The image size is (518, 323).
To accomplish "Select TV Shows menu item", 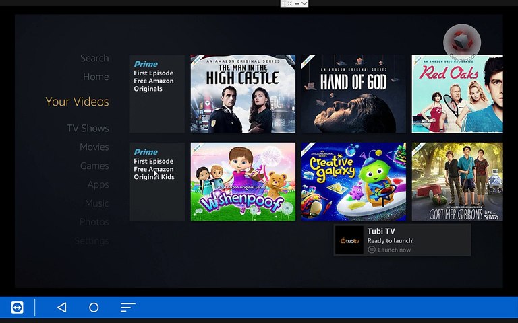I will pyautogui.click(x=88, y=129).
